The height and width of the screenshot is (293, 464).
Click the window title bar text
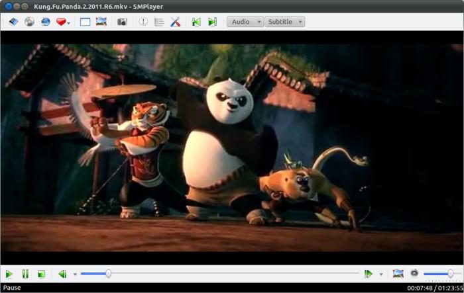98,7
